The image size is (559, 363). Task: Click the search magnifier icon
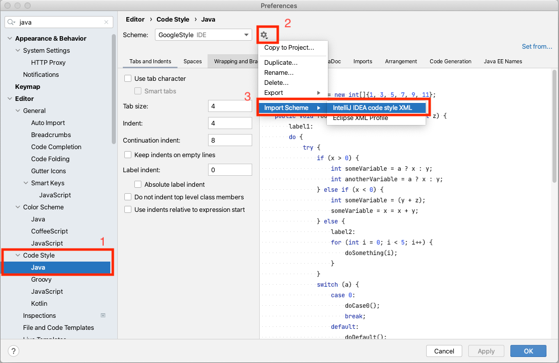coord(11,22)
